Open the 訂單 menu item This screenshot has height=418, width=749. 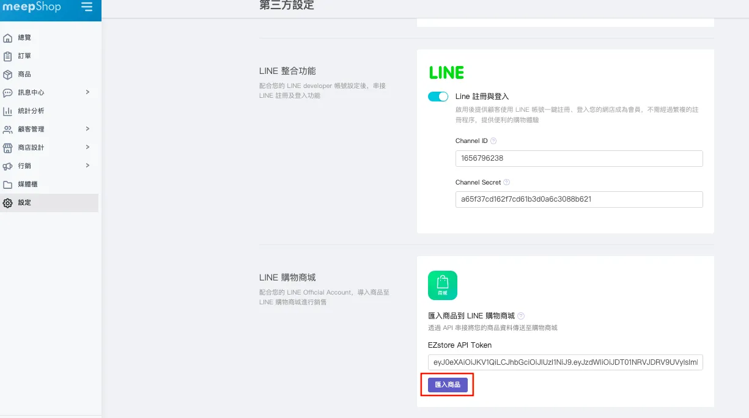(x=49, y=56)
